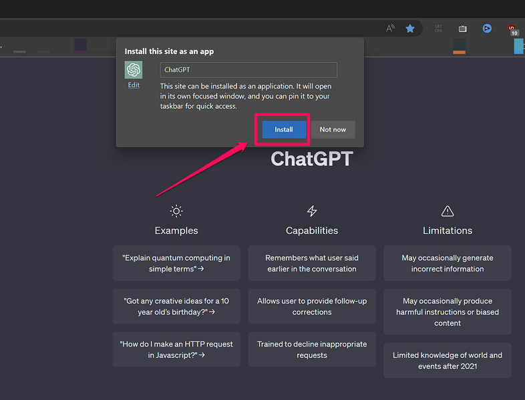Click "Trained to decline inappropriate requests" card
Viewport: 525px width, 400px height.
tap(312, 350)
